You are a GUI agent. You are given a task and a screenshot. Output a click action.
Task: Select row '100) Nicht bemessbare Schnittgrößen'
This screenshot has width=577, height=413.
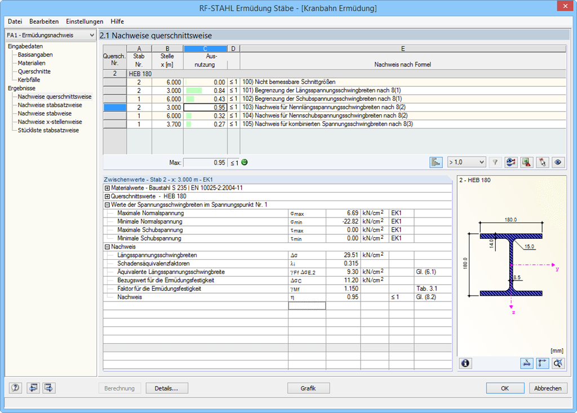[335, 82]
